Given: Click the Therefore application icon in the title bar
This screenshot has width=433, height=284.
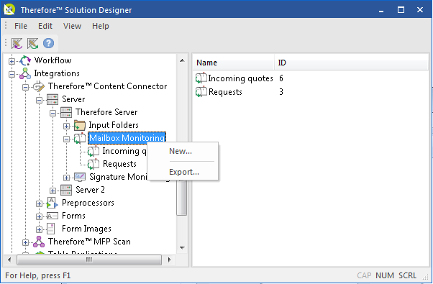Looking at the screenshot, I should (x=9, y=9).
